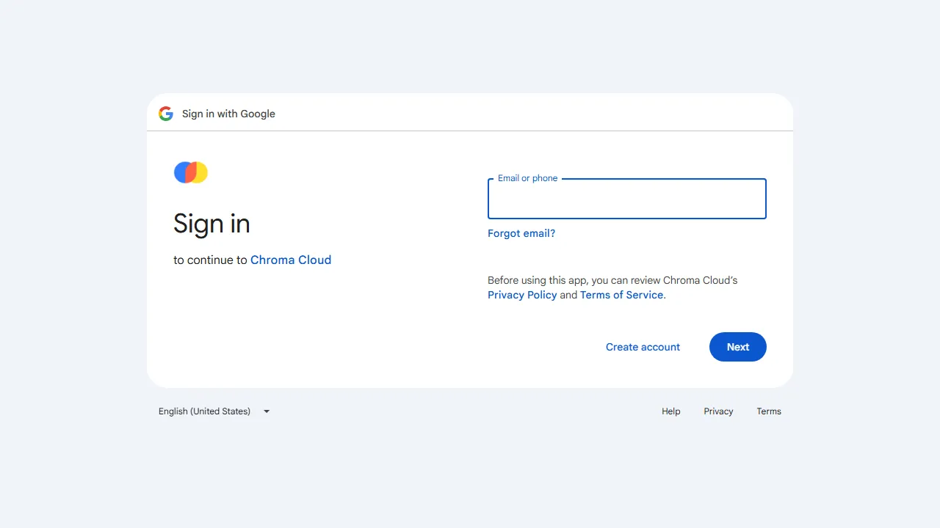This screenshot has width=940, height=528.
Task: Click the blue Next button
Action: [x=738, y=347]
